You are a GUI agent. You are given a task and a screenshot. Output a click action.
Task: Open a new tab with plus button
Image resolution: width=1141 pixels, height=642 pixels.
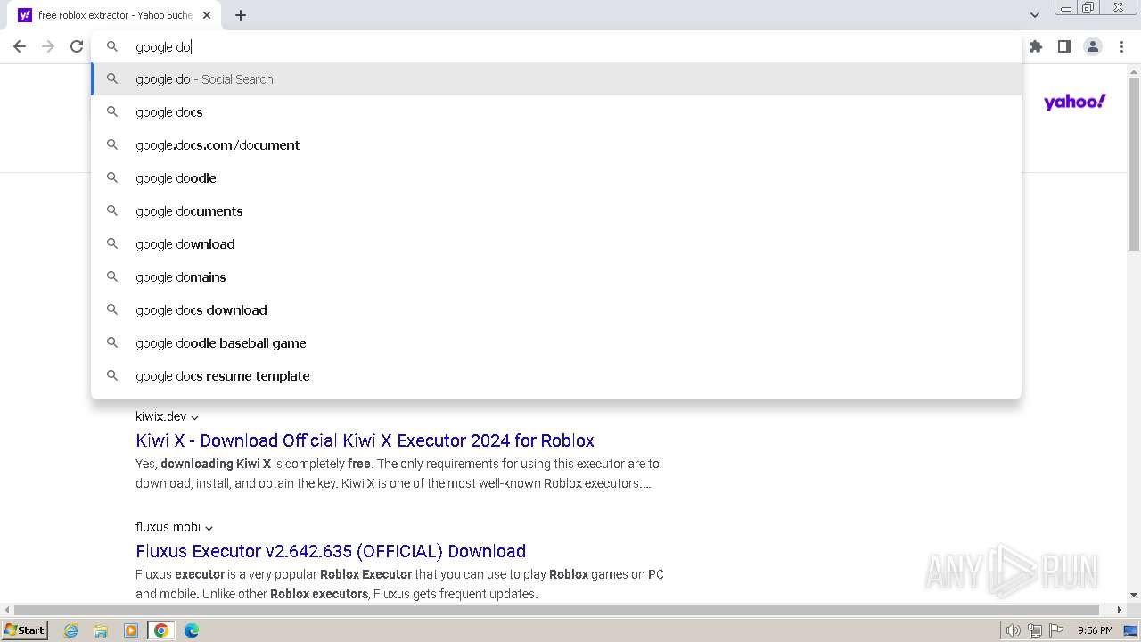click(241, 15)
